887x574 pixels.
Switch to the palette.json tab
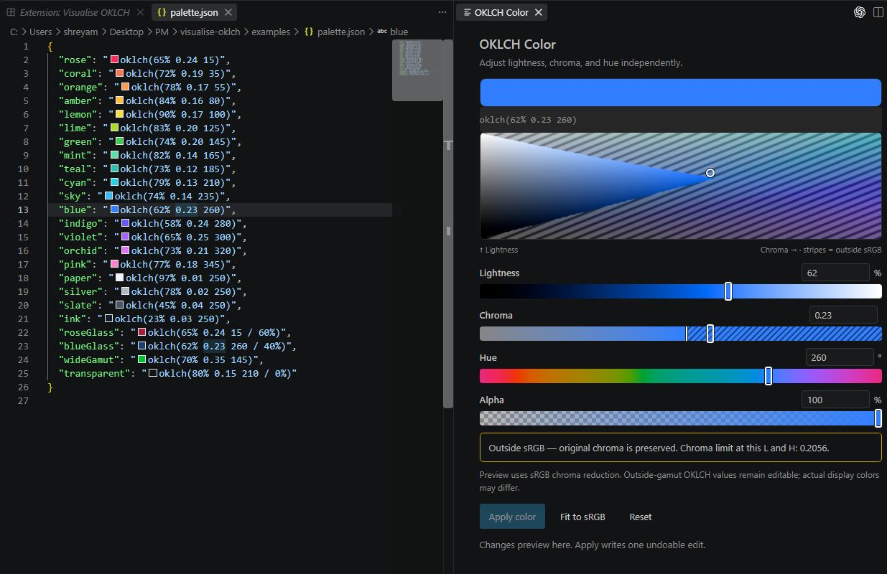point(194,12)
